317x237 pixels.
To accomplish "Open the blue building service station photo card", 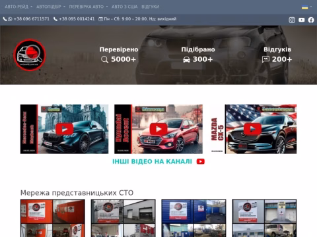I will pos(194,218).
